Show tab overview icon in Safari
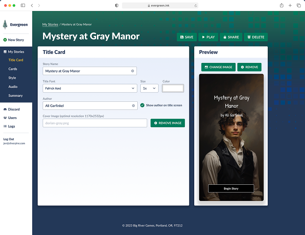Image resolution: width=305 pixels, height=235 pixels. [299, 5]
